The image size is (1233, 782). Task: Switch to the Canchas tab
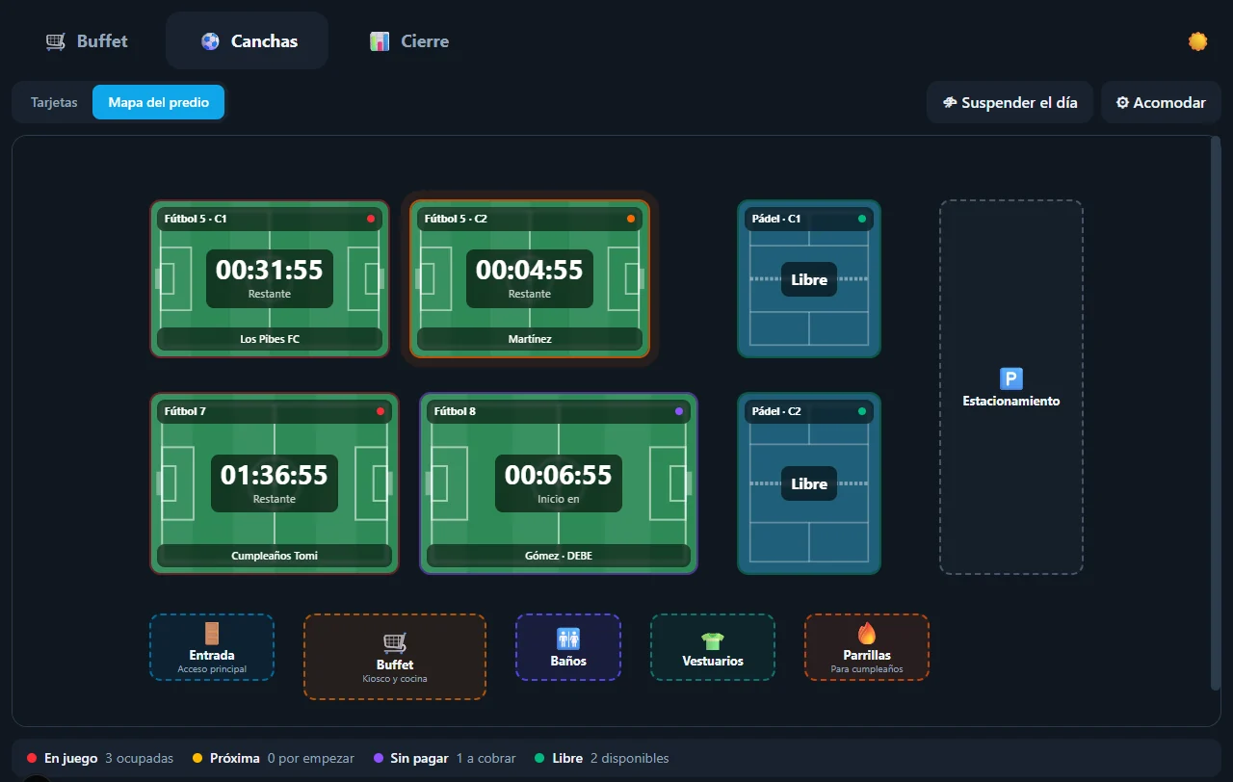248,41
